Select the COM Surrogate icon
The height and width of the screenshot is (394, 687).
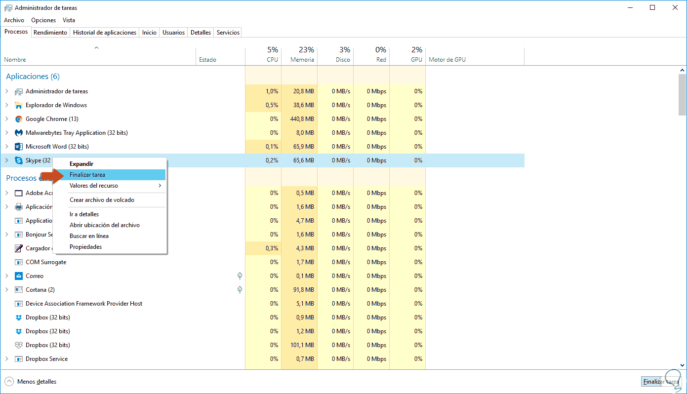[19, 262]
